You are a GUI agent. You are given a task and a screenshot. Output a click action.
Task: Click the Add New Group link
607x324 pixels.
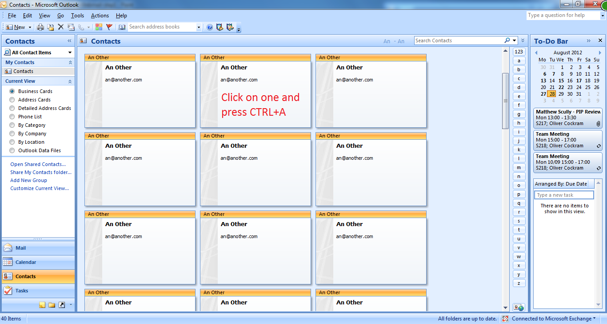[28, 180]
